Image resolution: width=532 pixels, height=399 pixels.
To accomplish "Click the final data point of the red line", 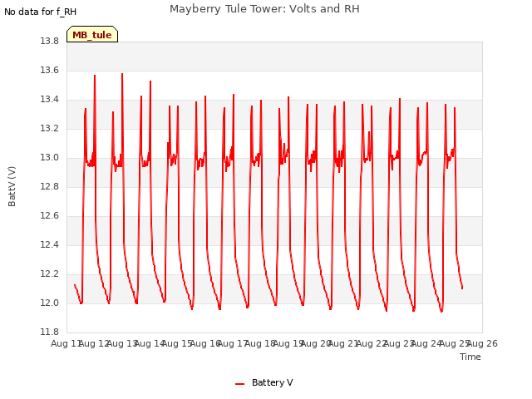I will [x=462, y=288].
